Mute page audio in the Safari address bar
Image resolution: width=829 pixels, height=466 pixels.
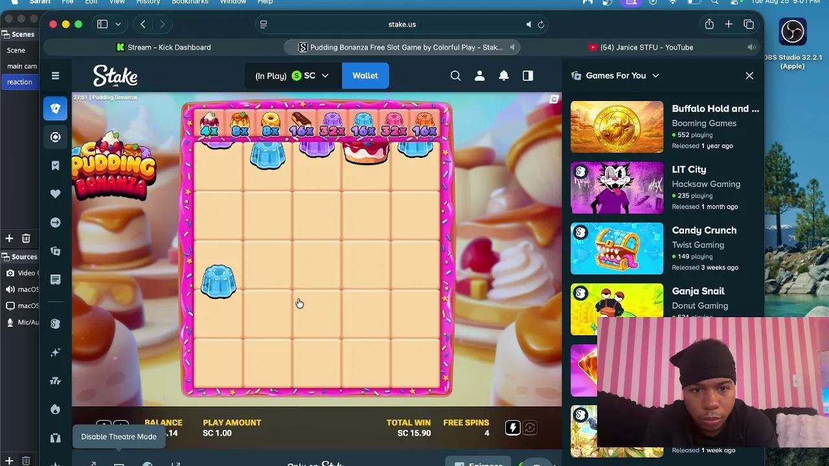[528, 25]
